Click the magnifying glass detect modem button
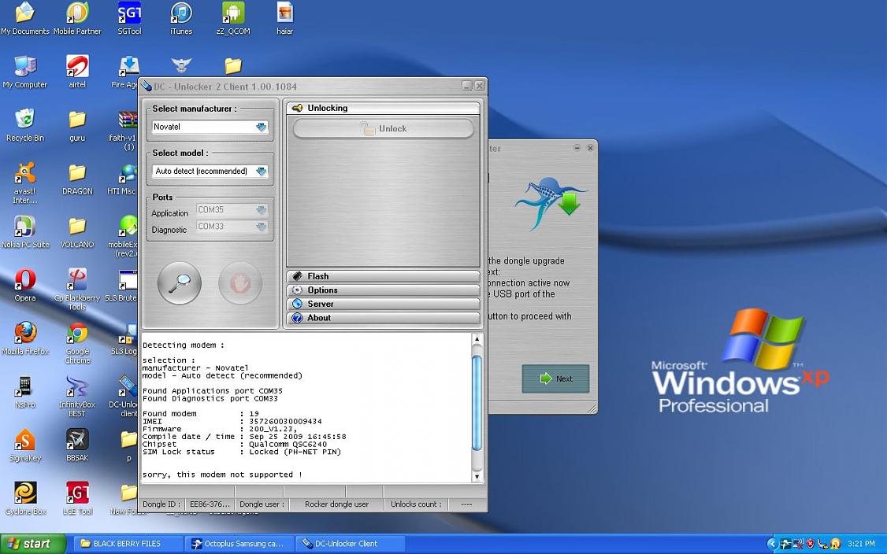 [x=179, y=283]
